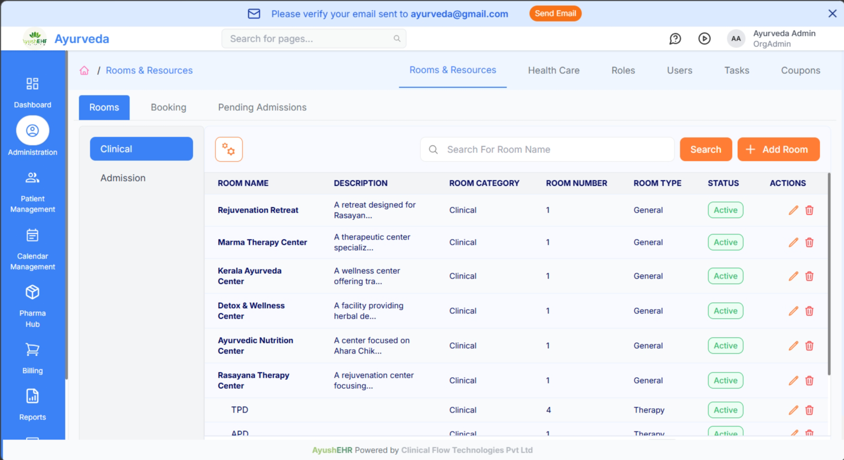Click the Send Email button
Screen dimensions: 844x460
click(x=555, y=13)
